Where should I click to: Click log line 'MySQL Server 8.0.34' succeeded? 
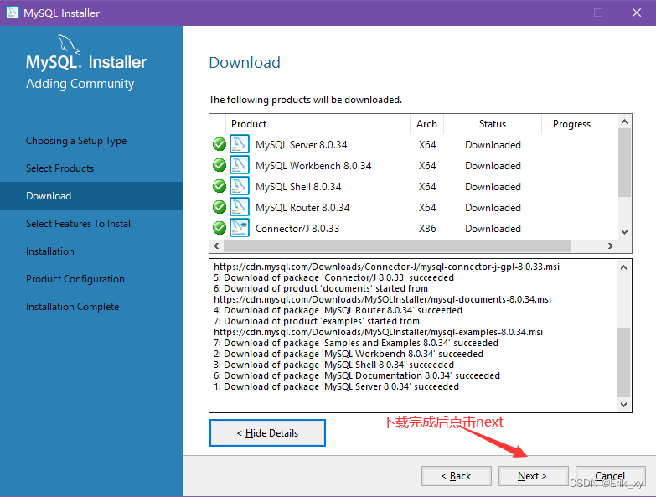coord(336,386)
